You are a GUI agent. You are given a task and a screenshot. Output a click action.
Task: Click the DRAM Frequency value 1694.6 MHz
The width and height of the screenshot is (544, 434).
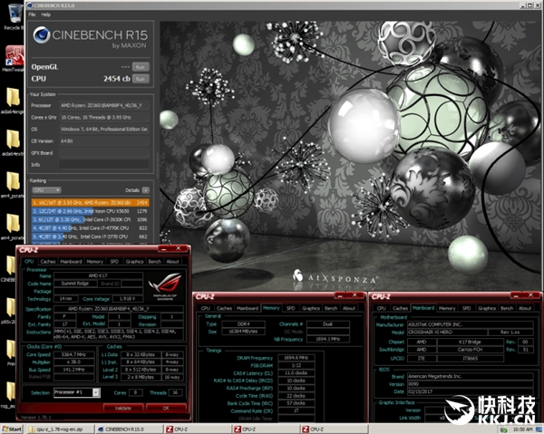296,358
